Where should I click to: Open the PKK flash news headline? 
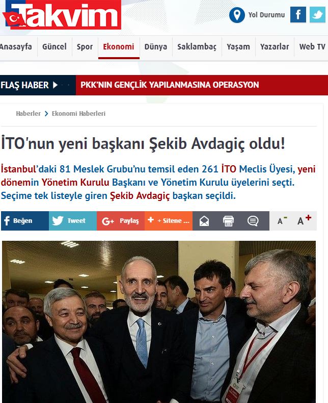[x=170, y=85]
